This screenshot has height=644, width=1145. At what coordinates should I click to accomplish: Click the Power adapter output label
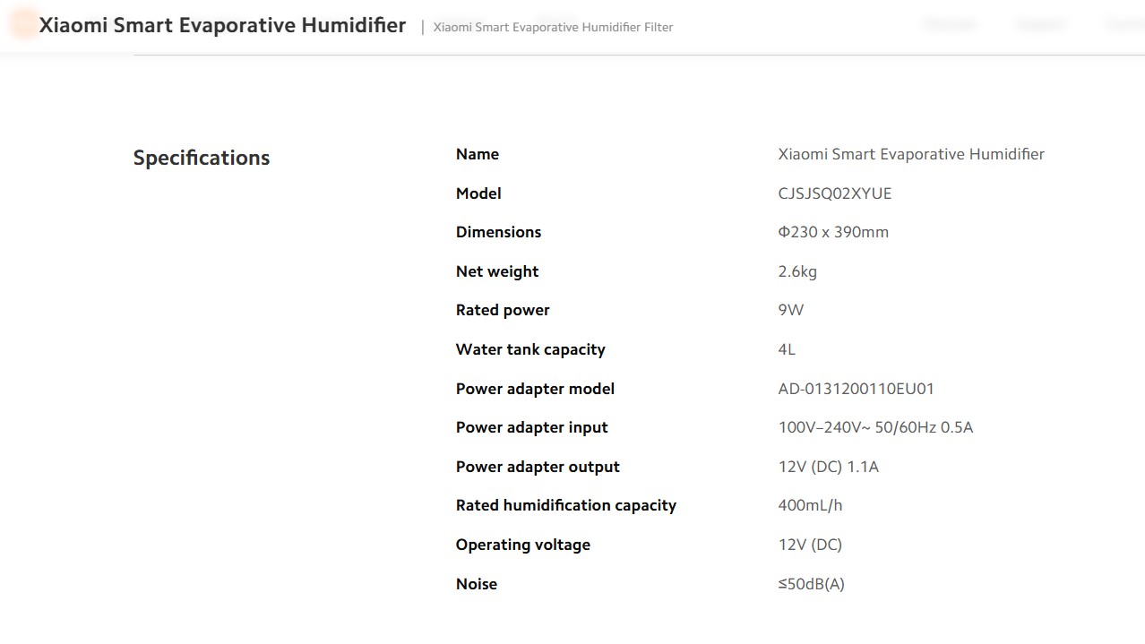[538, 467]
